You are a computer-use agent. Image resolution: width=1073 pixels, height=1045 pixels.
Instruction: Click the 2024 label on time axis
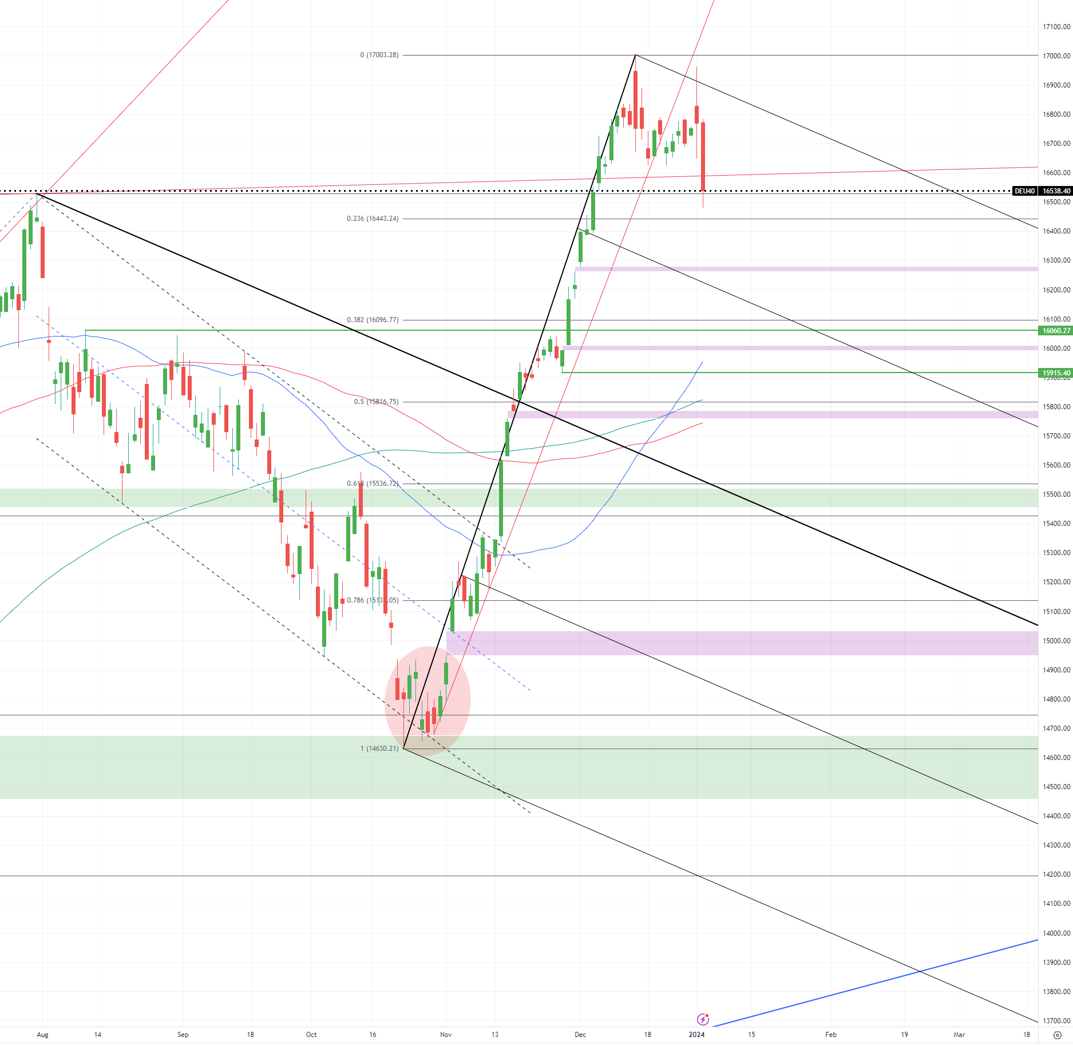click(x=696, y=1035)
